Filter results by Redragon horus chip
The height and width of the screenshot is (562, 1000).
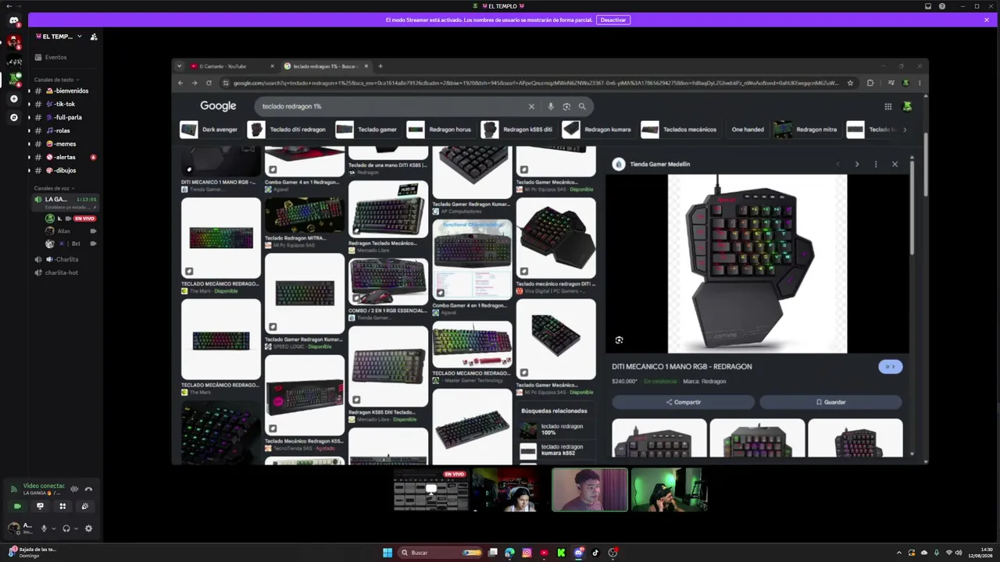[x=440, y=130]
